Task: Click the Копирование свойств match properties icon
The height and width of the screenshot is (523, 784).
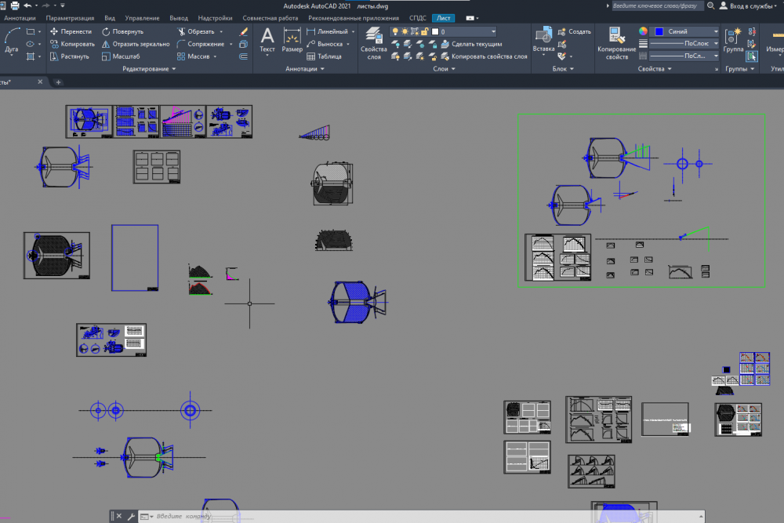Action: pyautogui.click(x=616, y=43)
